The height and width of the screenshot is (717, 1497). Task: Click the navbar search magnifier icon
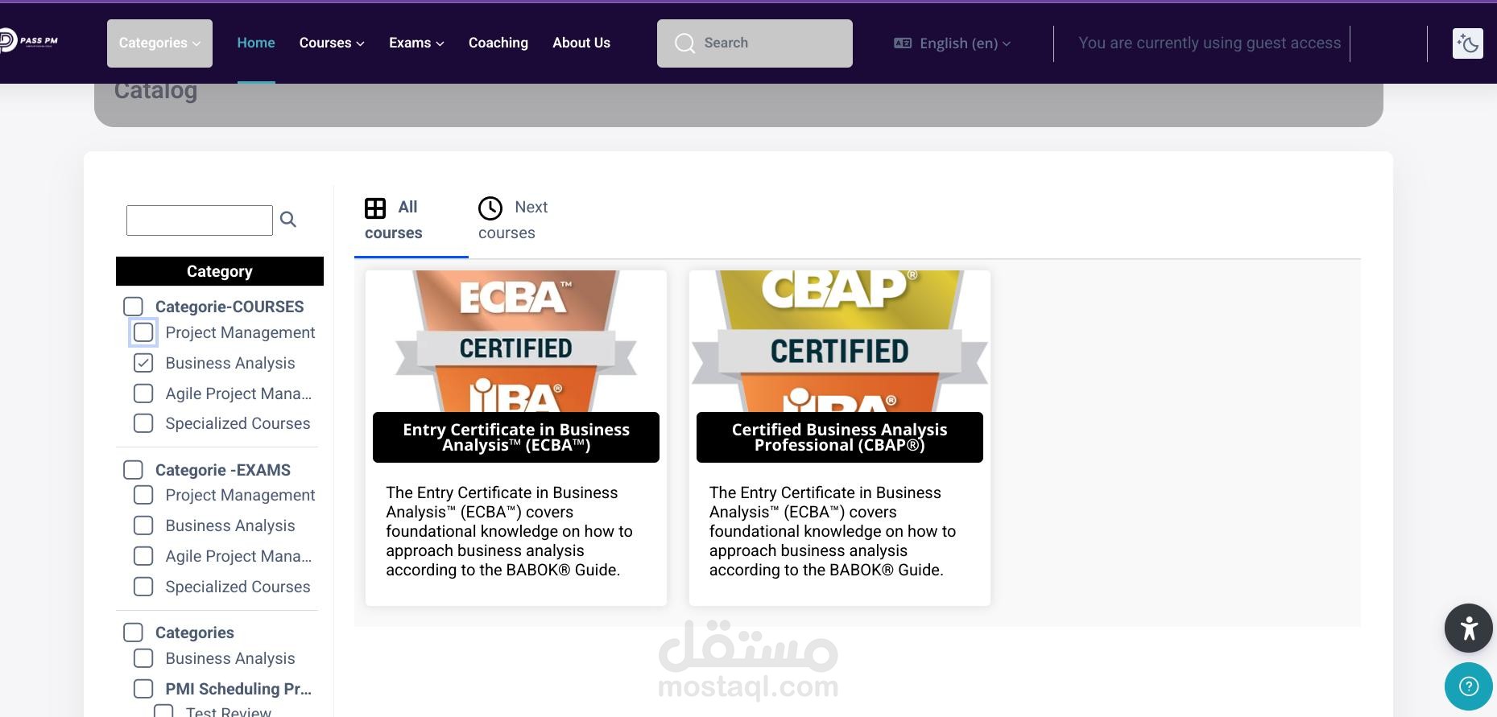(684, 43)
